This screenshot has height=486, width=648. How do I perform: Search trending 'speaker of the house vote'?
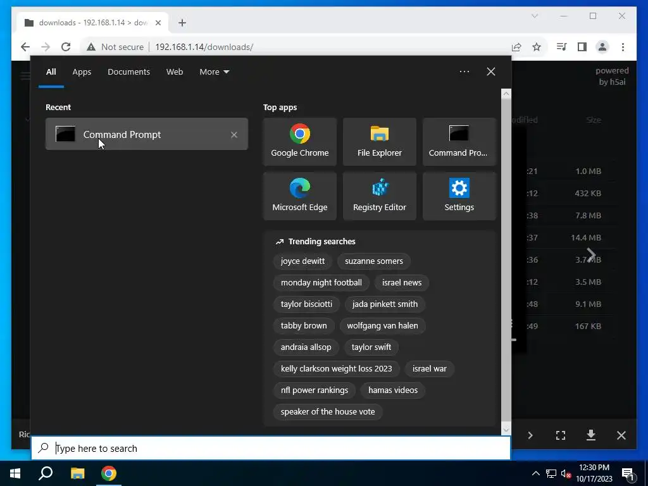[328, 411]
